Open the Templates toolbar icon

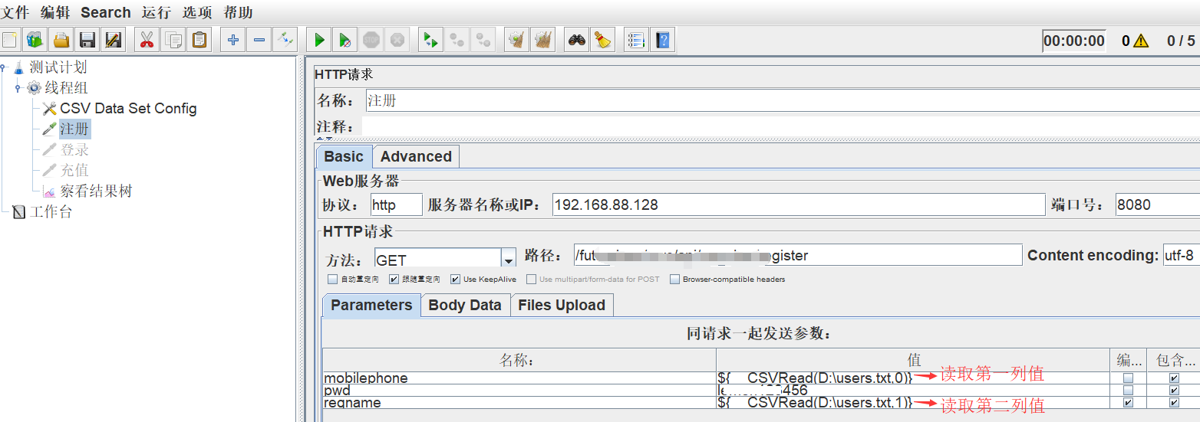tap(35, 40)
